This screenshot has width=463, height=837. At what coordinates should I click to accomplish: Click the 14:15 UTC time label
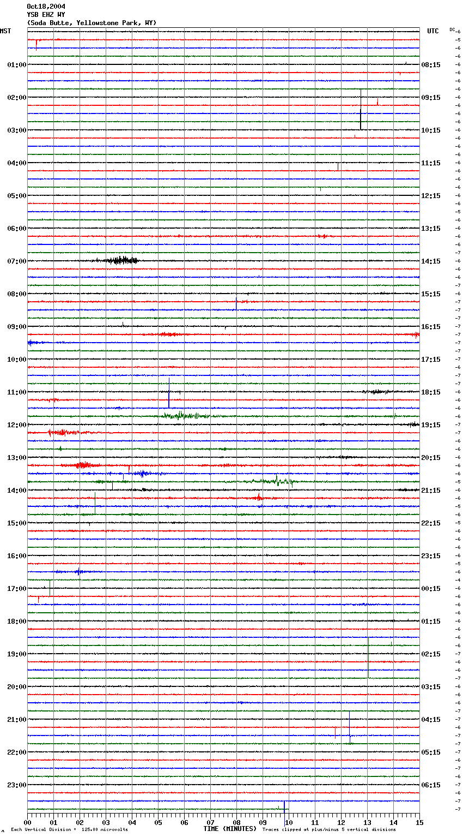point(431,261)
